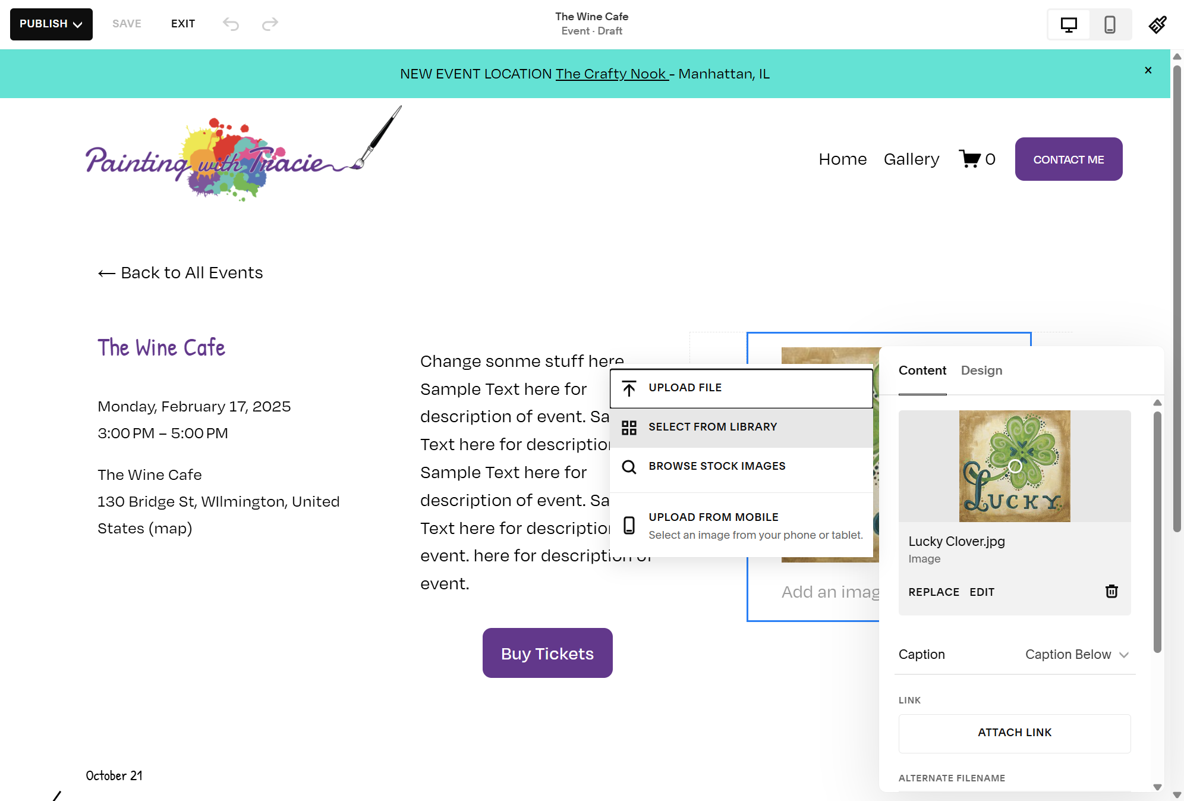Viewport: 1184px width, 801px height.
Task: Click the Painting with Tracie logo
Action: [x=244, y=154]
